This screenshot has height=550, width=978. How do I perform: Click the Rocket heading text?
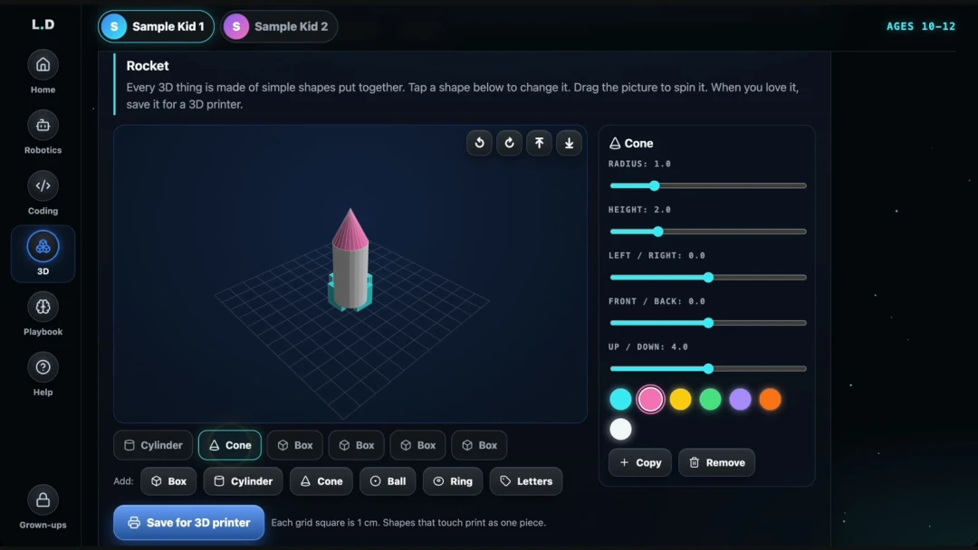point(148,65)
